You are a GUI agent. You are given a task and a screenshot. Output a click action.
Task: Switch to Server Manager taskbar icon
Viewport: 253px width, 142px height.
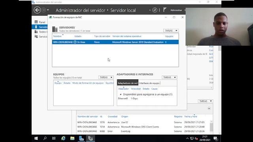coord(81,138)
